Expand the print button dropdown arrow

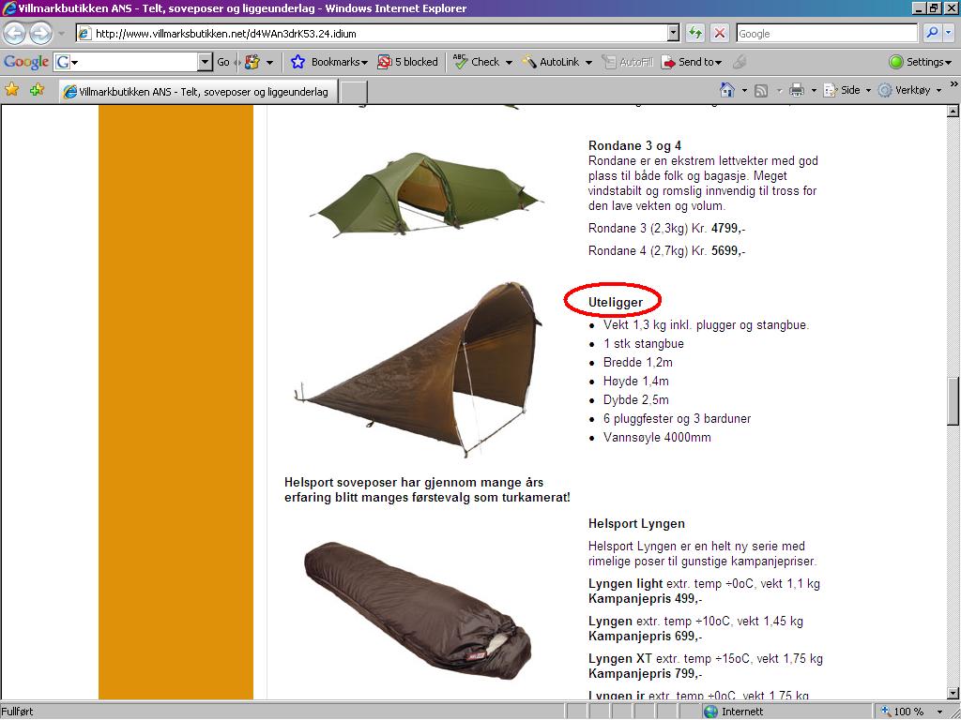click(814, 91)
